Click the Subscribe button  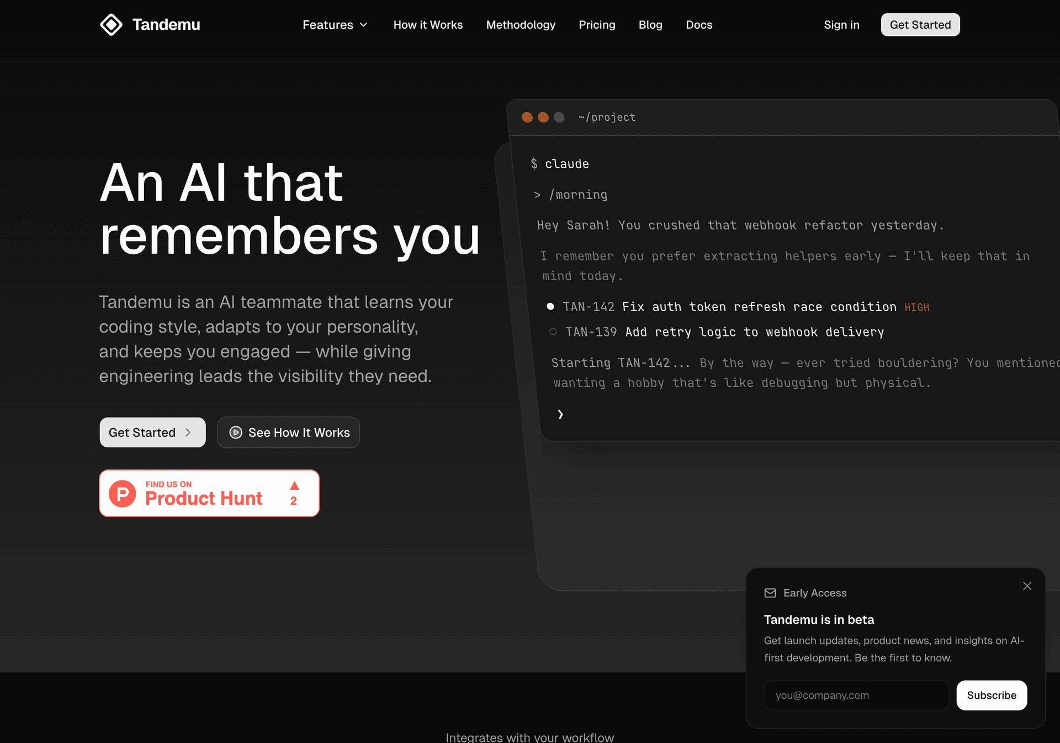click(x=992, y=695)
